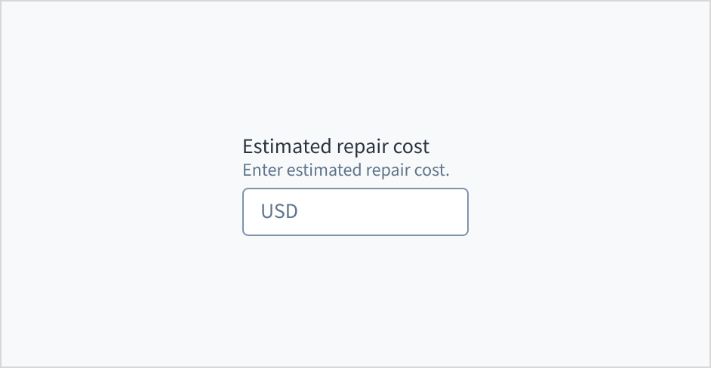
Task: Click the "Enter estimated repair cost." helper text
Action: pos(346,170)
